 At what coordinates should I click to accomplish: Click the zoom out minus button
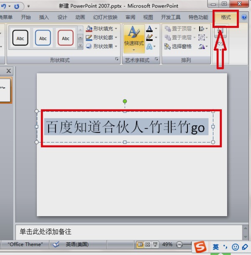(x=179, y=245)
